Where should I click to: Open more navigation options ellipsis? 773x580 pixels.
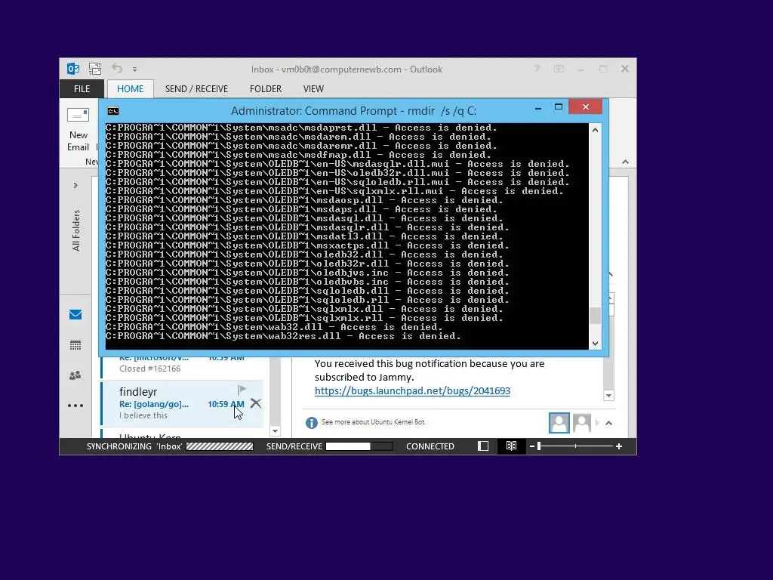tap(75, 406)
